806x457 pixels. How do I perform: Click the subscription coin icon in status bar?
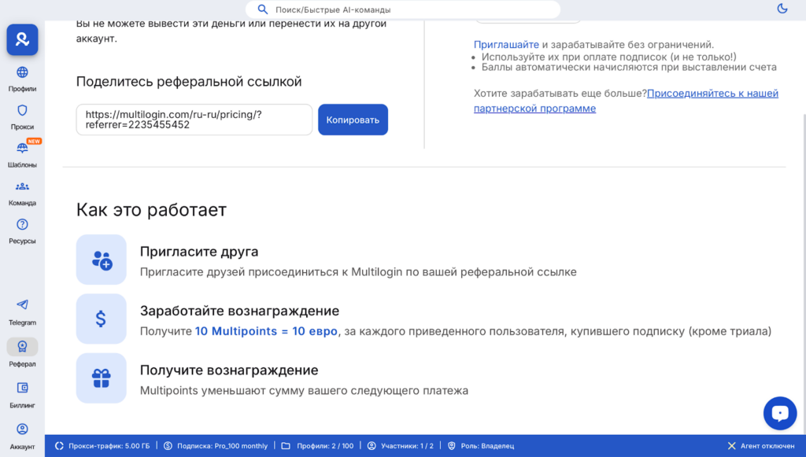point(168,446)
